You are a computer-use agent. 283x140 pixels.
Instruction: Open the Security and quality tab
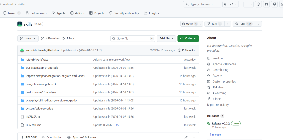click(x=124, y=13)
